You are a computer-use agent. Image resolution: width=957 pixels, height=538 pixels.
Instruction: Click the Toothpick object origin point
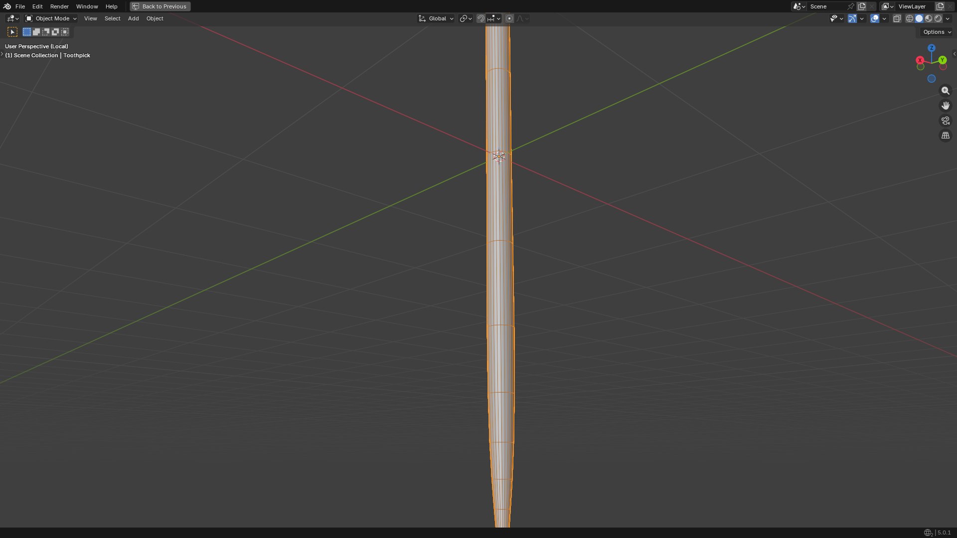tap(498, 156)
